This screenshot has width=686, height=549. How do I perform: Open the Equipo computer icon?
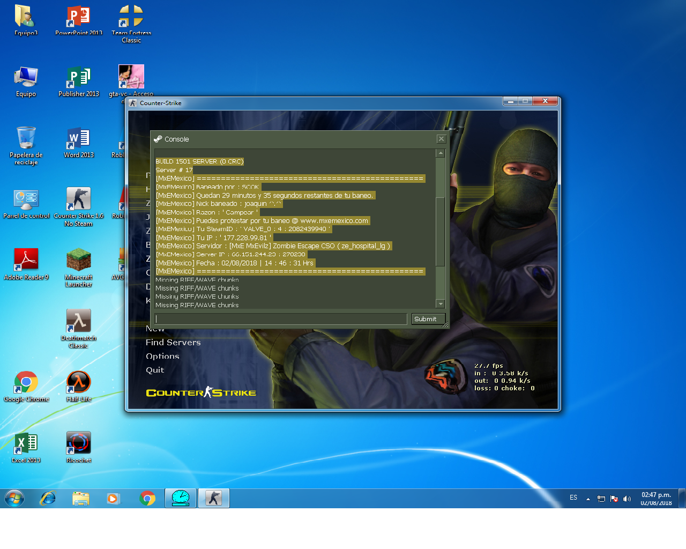(x=26, y=81)
